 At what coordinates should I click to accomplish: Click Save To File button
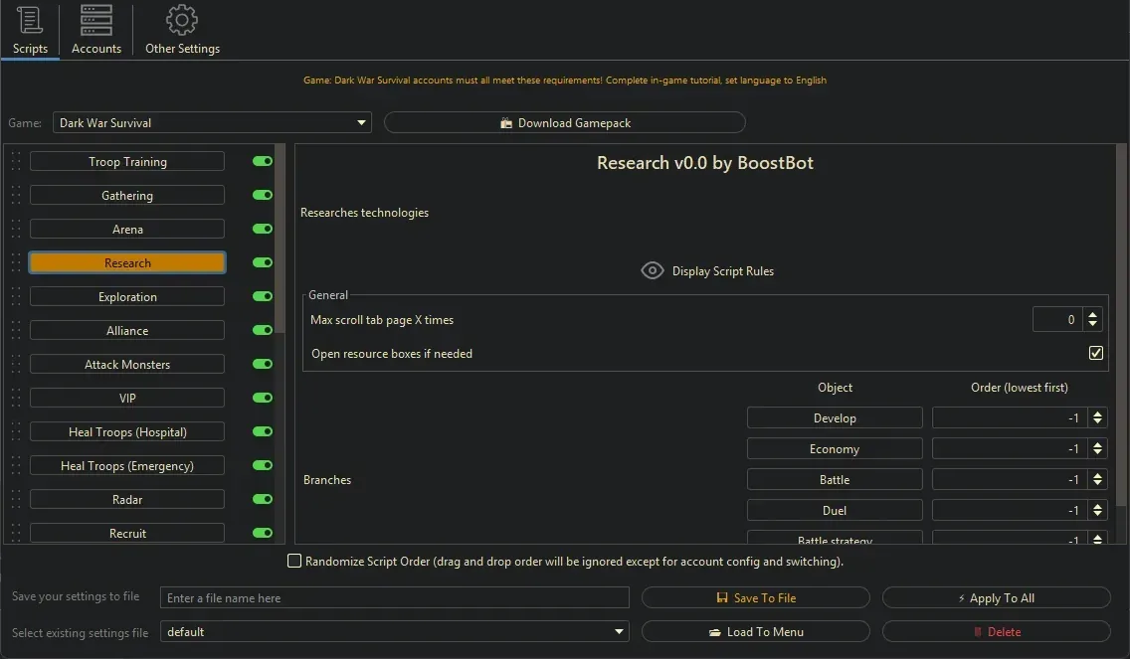[755, 597]
